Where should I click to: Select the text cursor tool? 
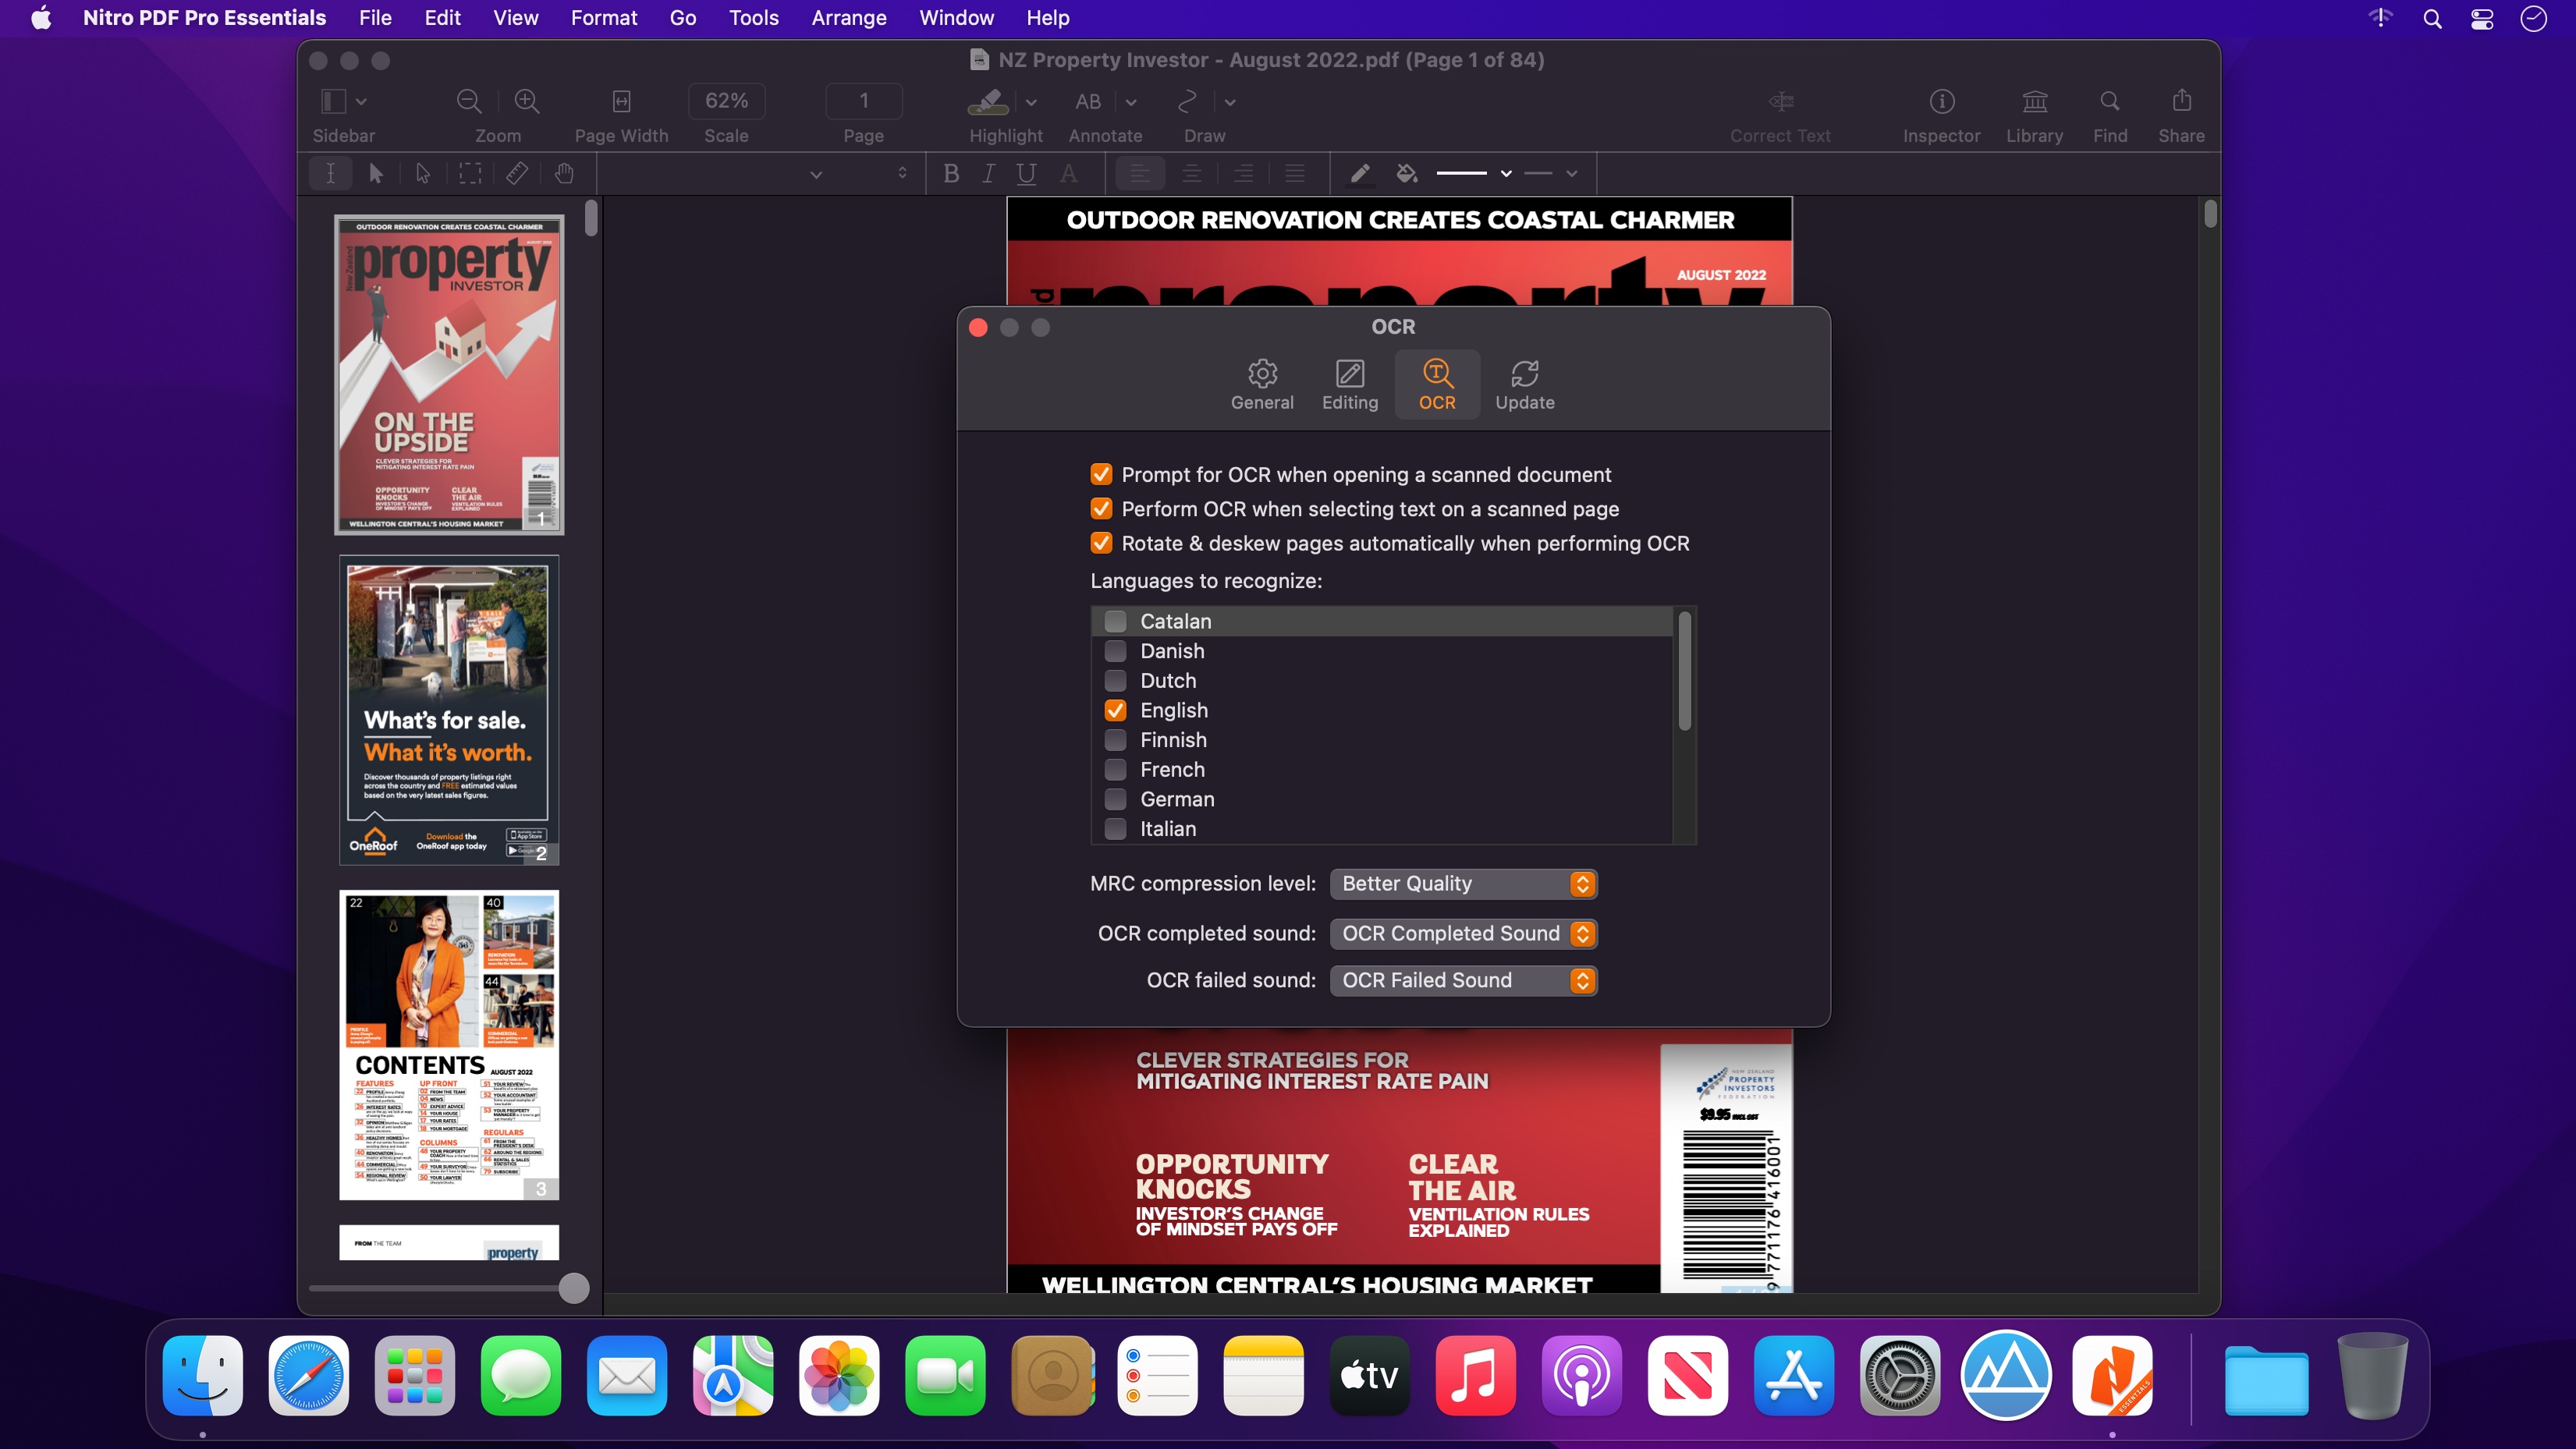pyautogui.click(x=330, y=173)
